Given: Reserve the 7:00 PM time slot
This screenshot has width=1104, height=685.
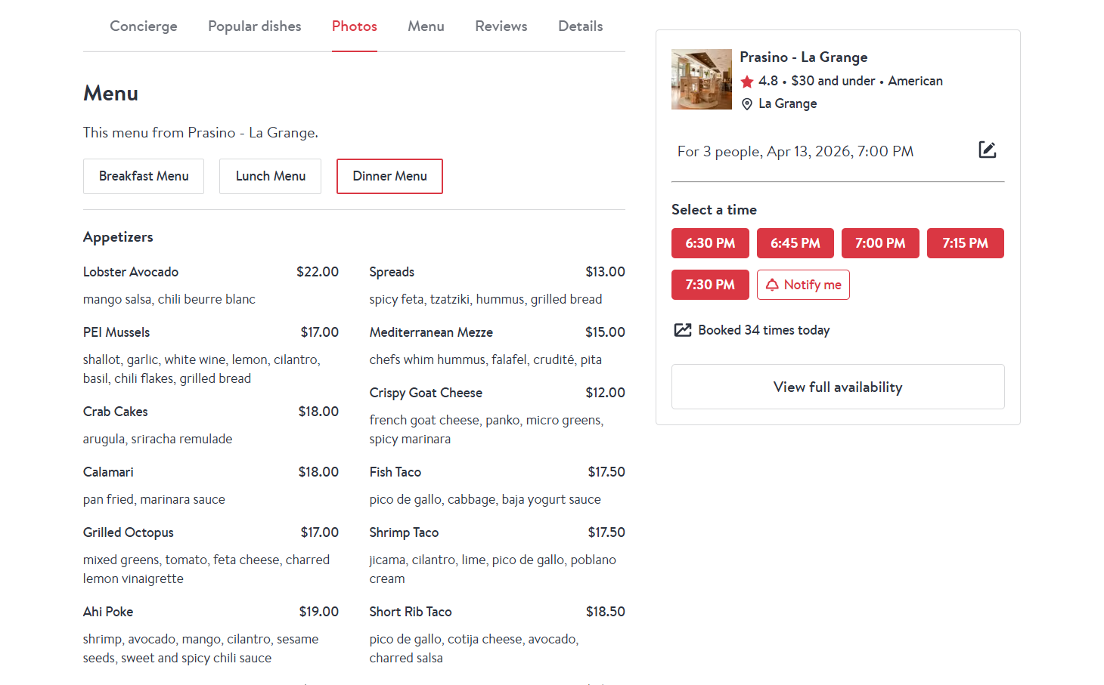Looking at the screenshot, I should coord(880,243).
